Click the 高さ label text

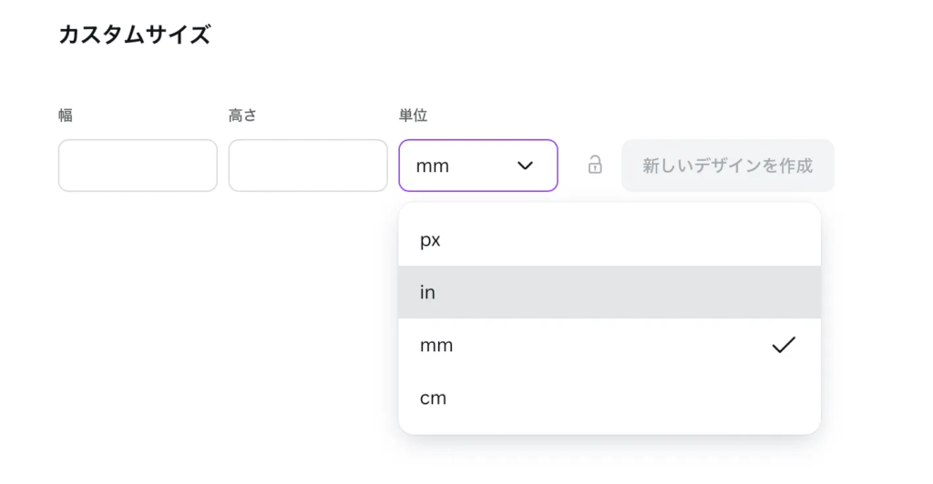click(x=242, y=116)
